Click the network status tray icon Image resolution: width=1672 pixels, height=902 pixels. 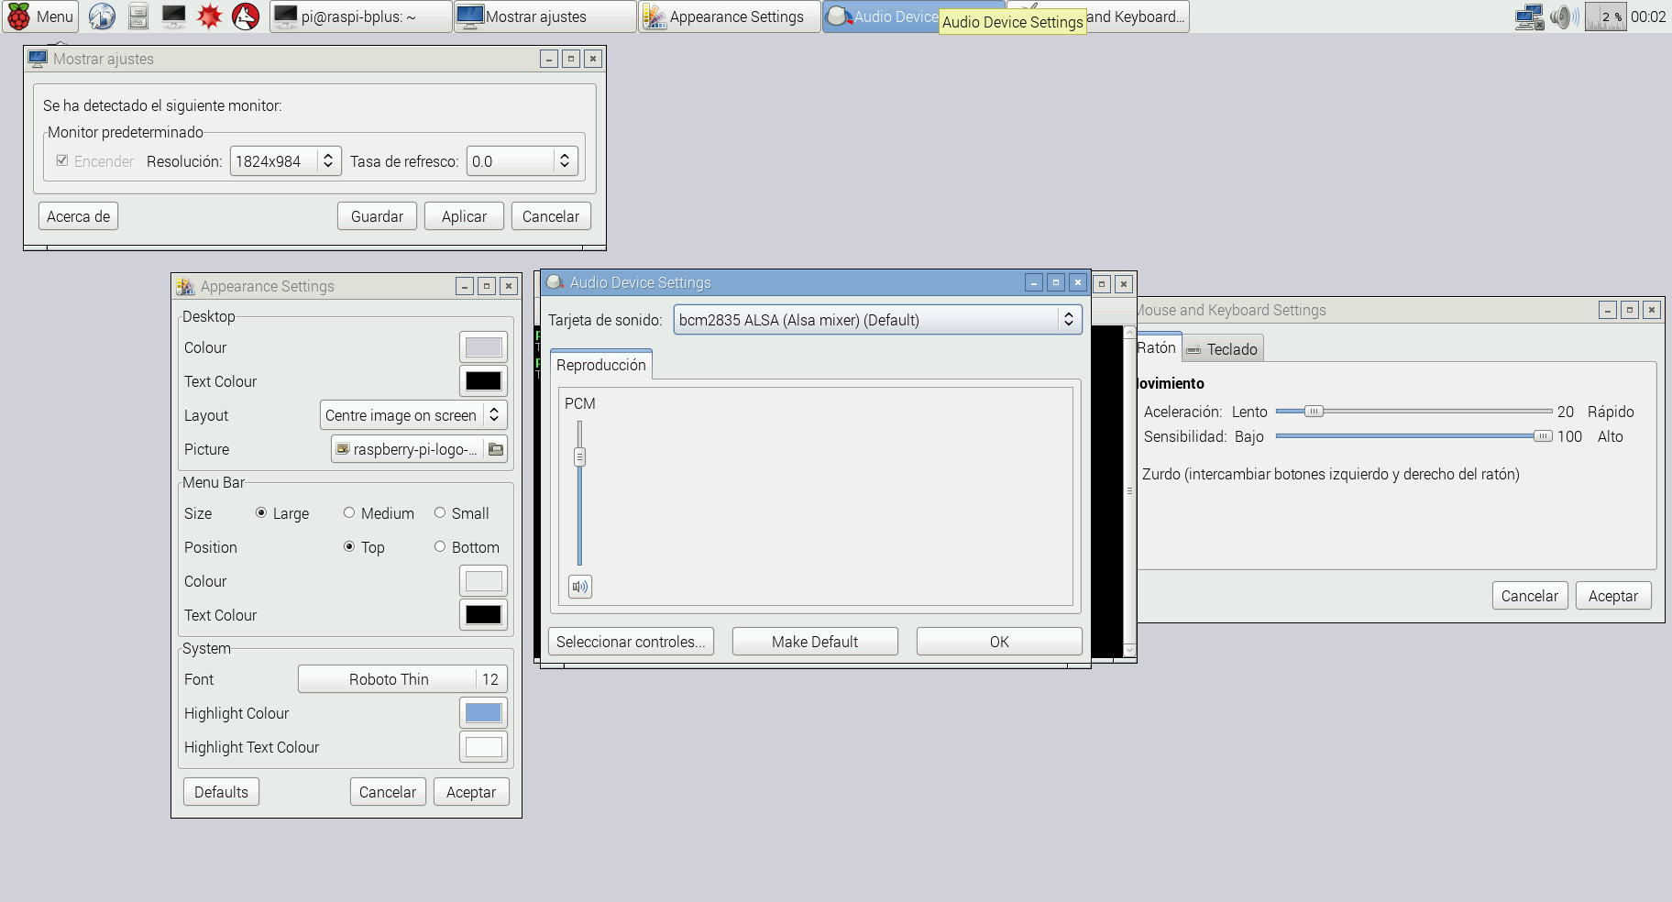(1529, 16)
